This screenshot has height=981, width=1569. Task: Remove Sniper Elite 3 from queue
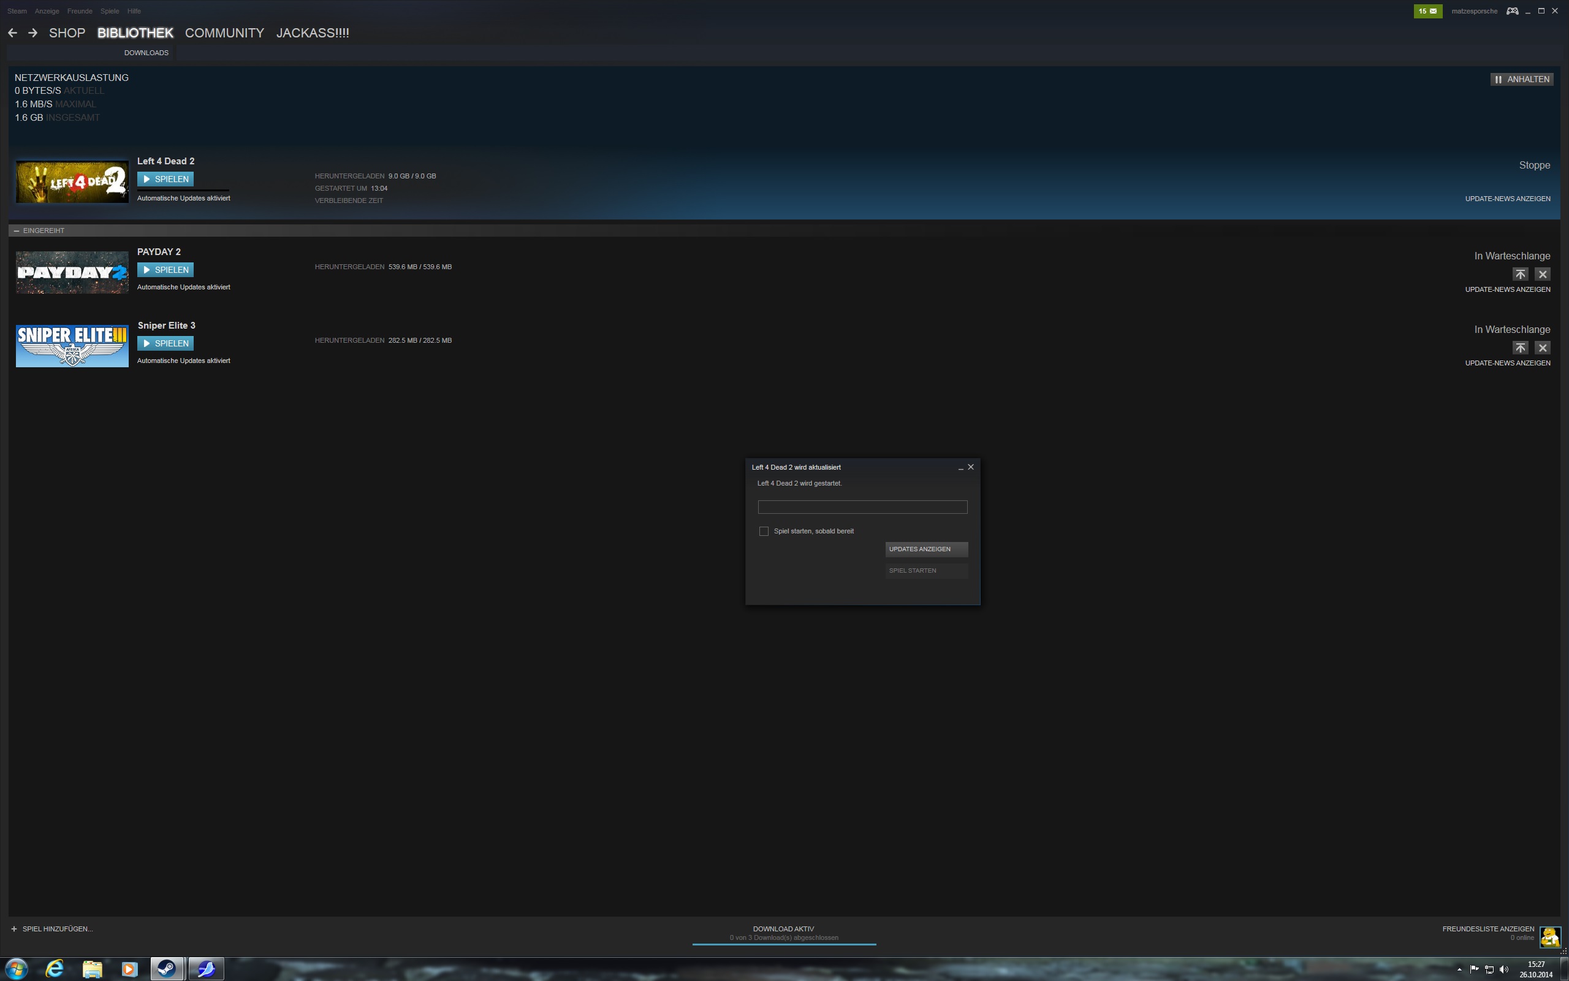click(1543, 348)
